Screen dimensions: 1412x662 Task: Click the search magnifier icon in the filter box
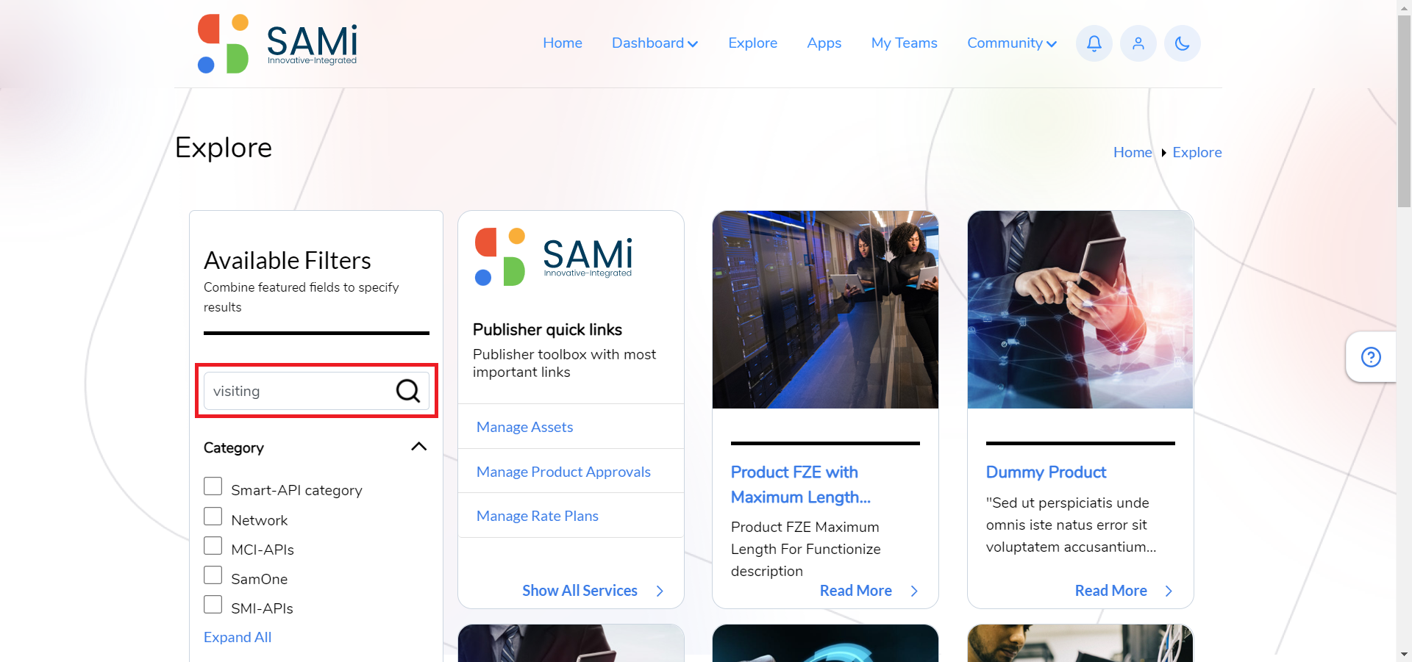(408, 391)
